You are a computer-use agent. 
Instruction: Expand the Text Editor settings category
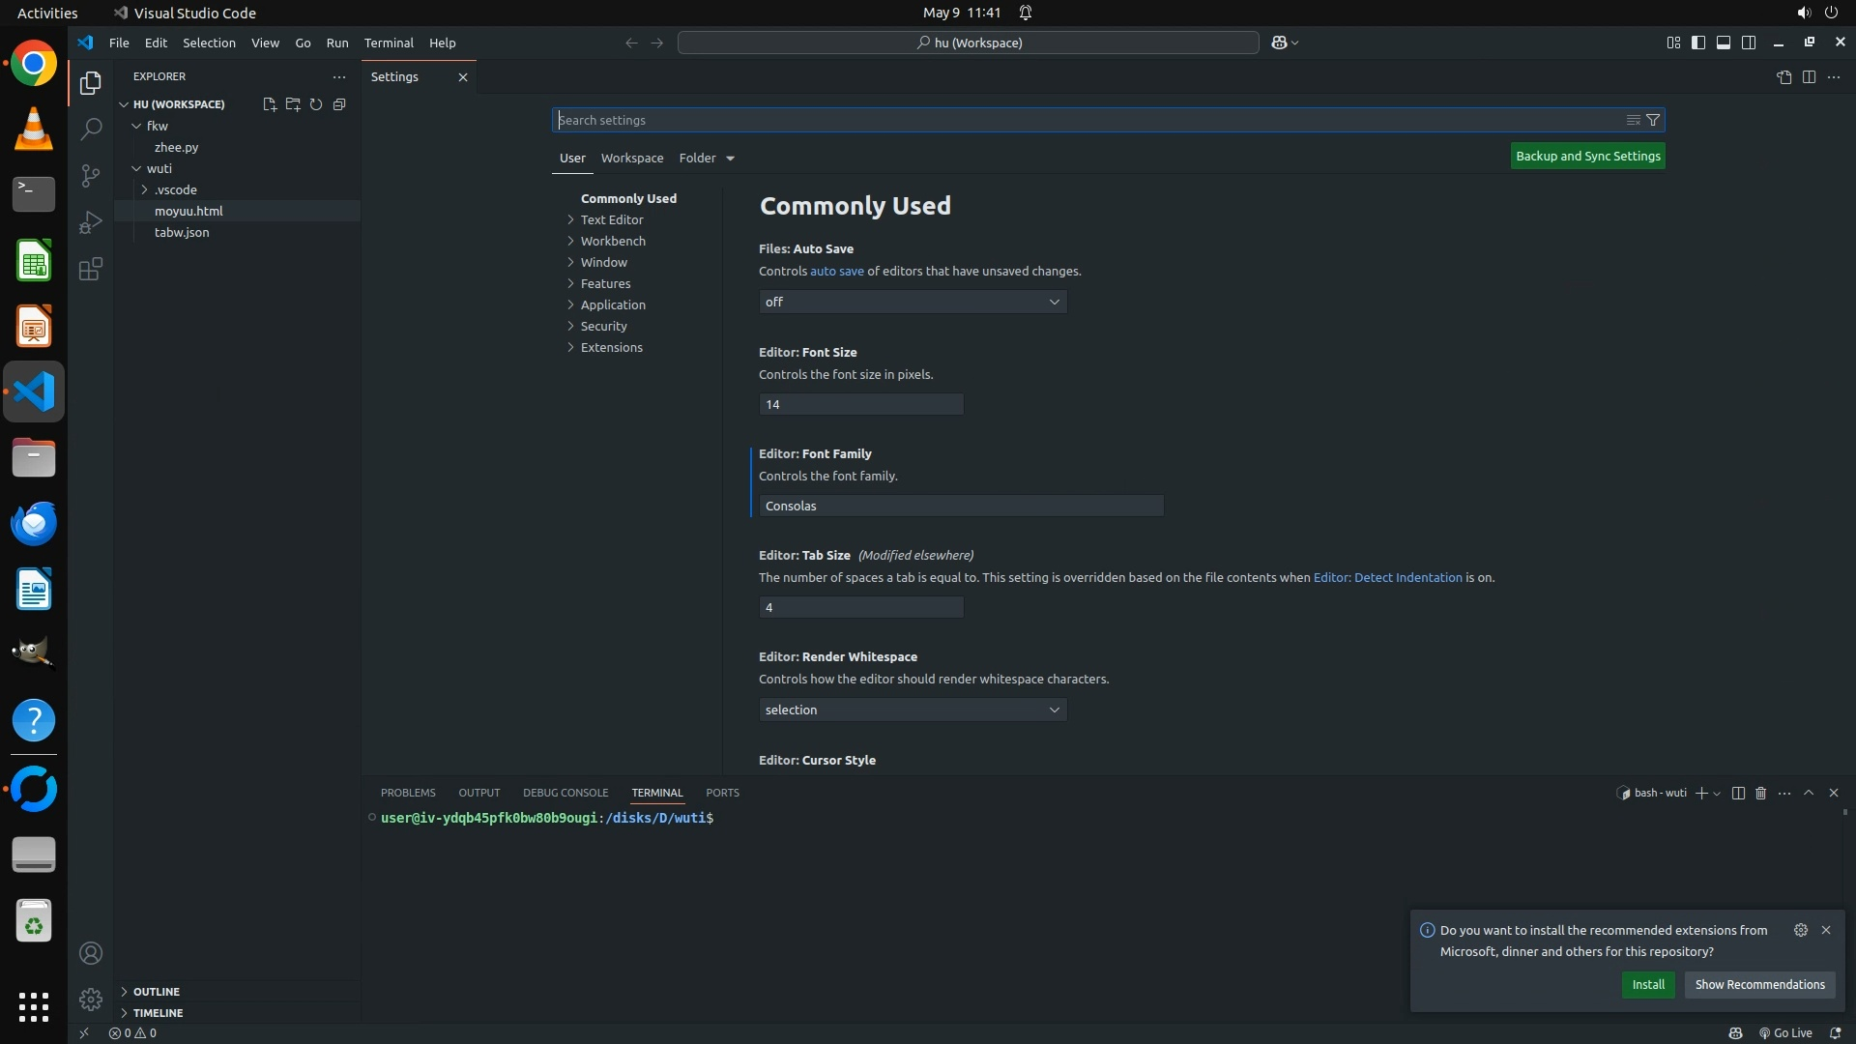pyautogui.click(x=611, y=219)
